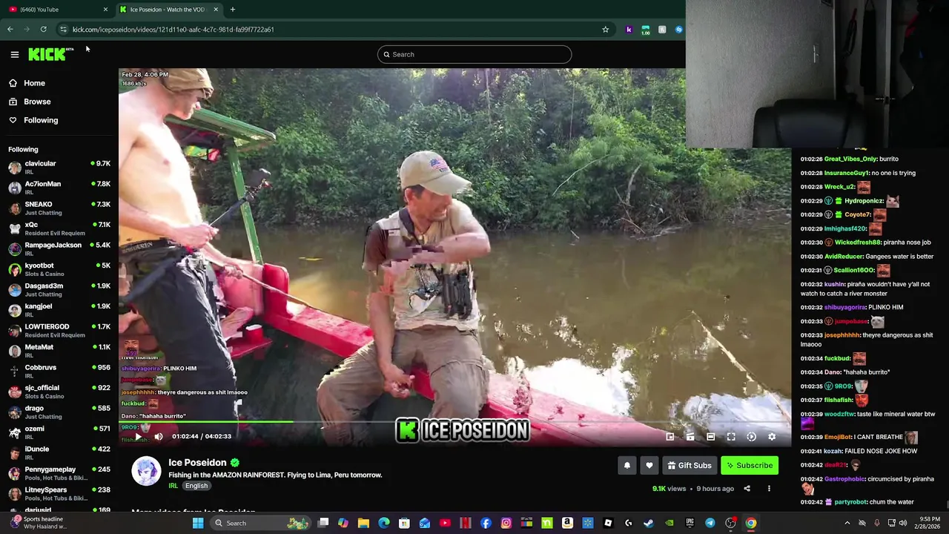Image resolution: width=949 pixels, height=534 pixels.
Task: Bookmark this page with star icon
Action: pyautogui.click(x=605, y=30)
